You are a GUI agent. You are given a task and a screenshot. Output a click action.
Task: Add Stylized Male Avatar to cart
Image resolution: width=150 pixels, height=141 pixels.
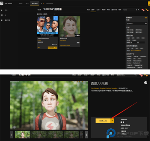click(x=52, y=48)
